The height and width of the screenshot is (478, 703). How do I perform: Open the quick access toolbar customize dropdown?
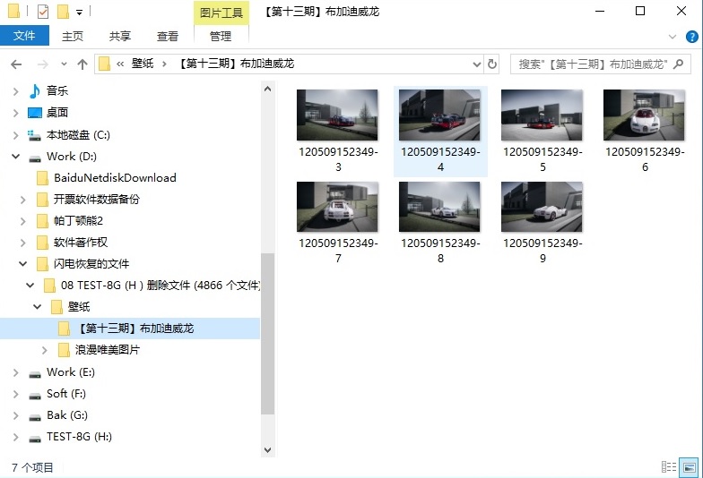[79, 13]
